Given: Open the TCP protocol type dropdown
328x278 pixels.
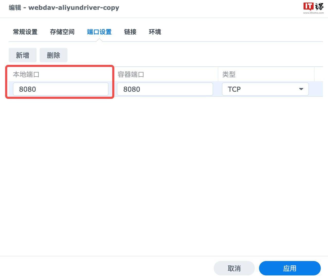Looking at the screenshot, I should coord(265,89).
